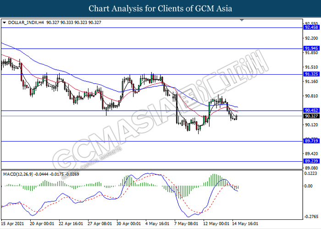The width and height of the screenshot is (321, 229).
Task: Click the MACD scale value -0.2765
Action: tap(311, 217)
